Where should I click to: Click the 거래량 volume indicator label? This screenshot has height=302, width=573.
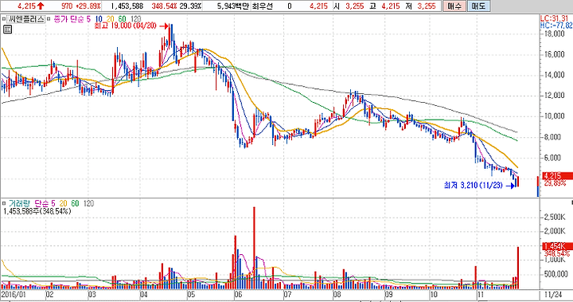(x=19, y=203)
